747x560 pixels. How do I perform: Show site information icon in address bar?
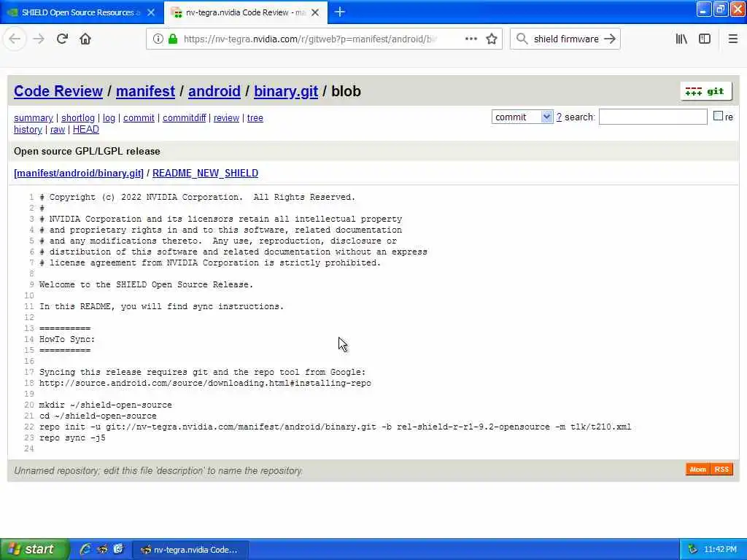pos(158,39)
